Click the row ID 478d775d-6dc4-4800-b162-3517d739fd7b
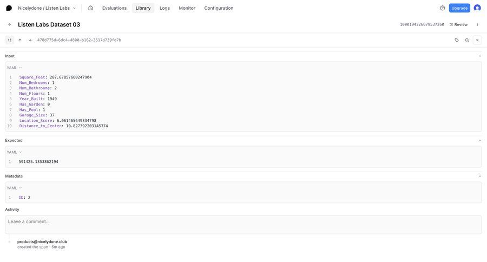487x262 pixels. point(79,40)
